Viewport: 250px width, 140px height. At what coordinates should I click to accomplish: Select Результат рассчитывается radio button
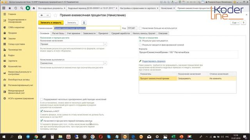(140, 41)
